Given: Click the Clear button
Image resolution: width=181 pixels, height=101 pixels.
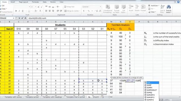Looking at the screenshot, I should click(x=152, y=12).
